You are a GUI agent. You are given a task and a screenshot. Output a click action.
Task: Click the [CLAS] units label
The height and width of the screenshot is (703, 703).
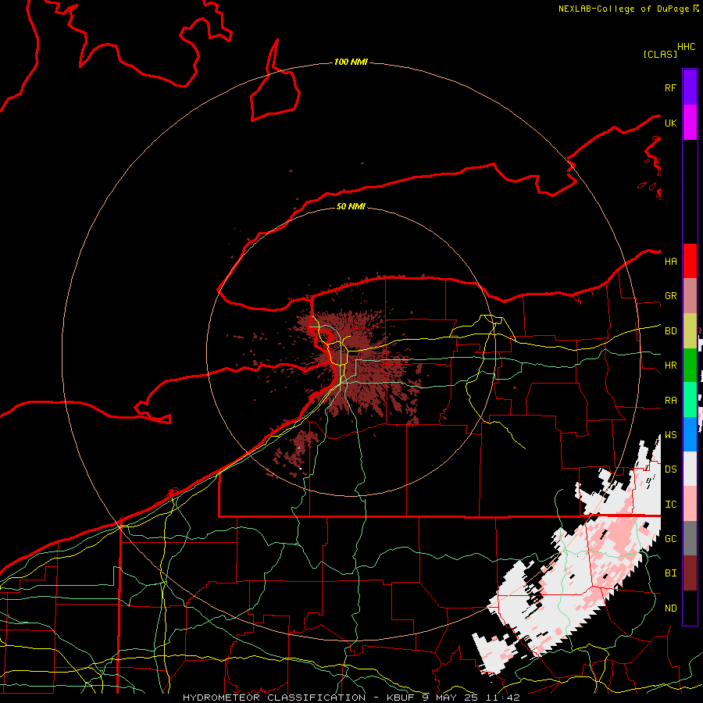pos(660,54)
